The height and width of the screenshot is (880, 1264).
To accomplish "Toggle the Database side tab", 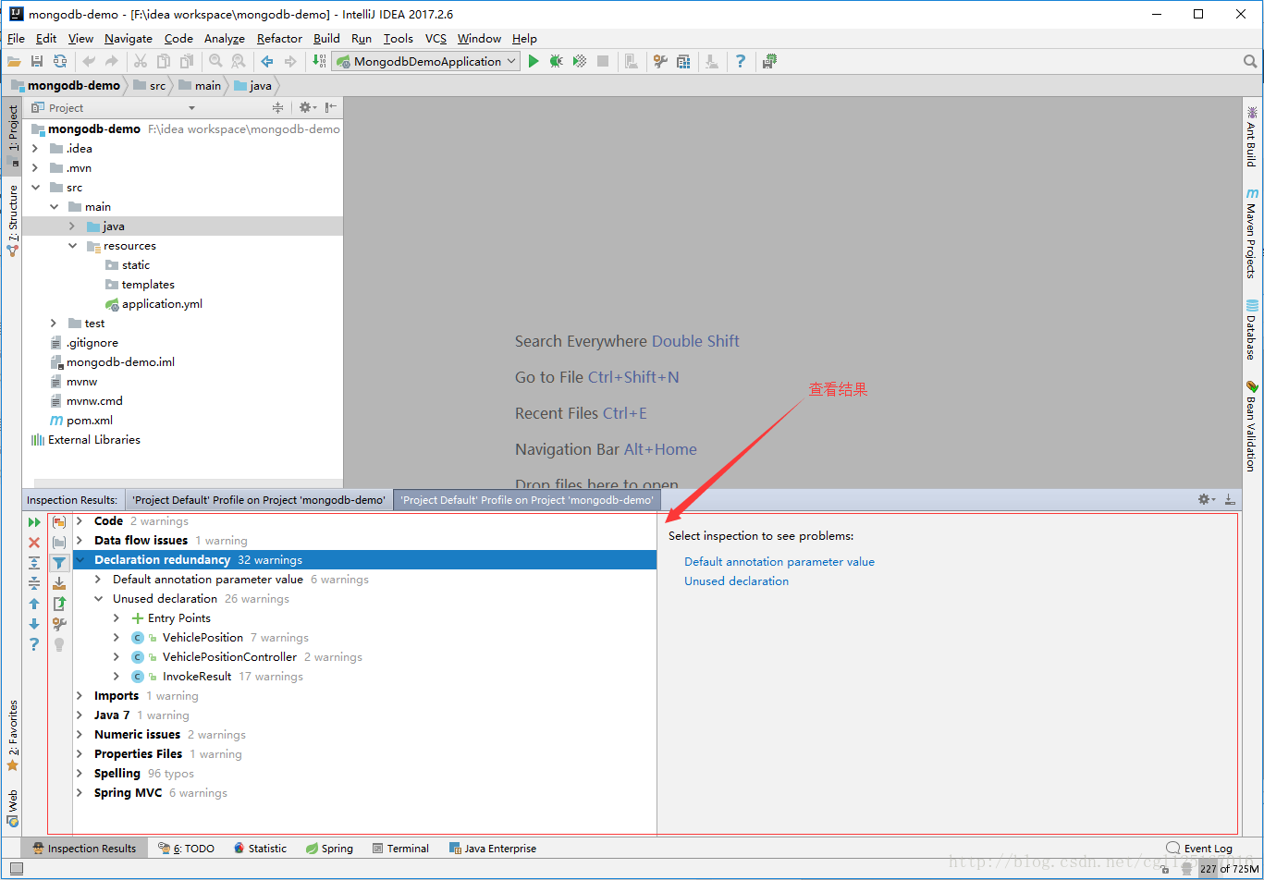I will pos(1252,330).
